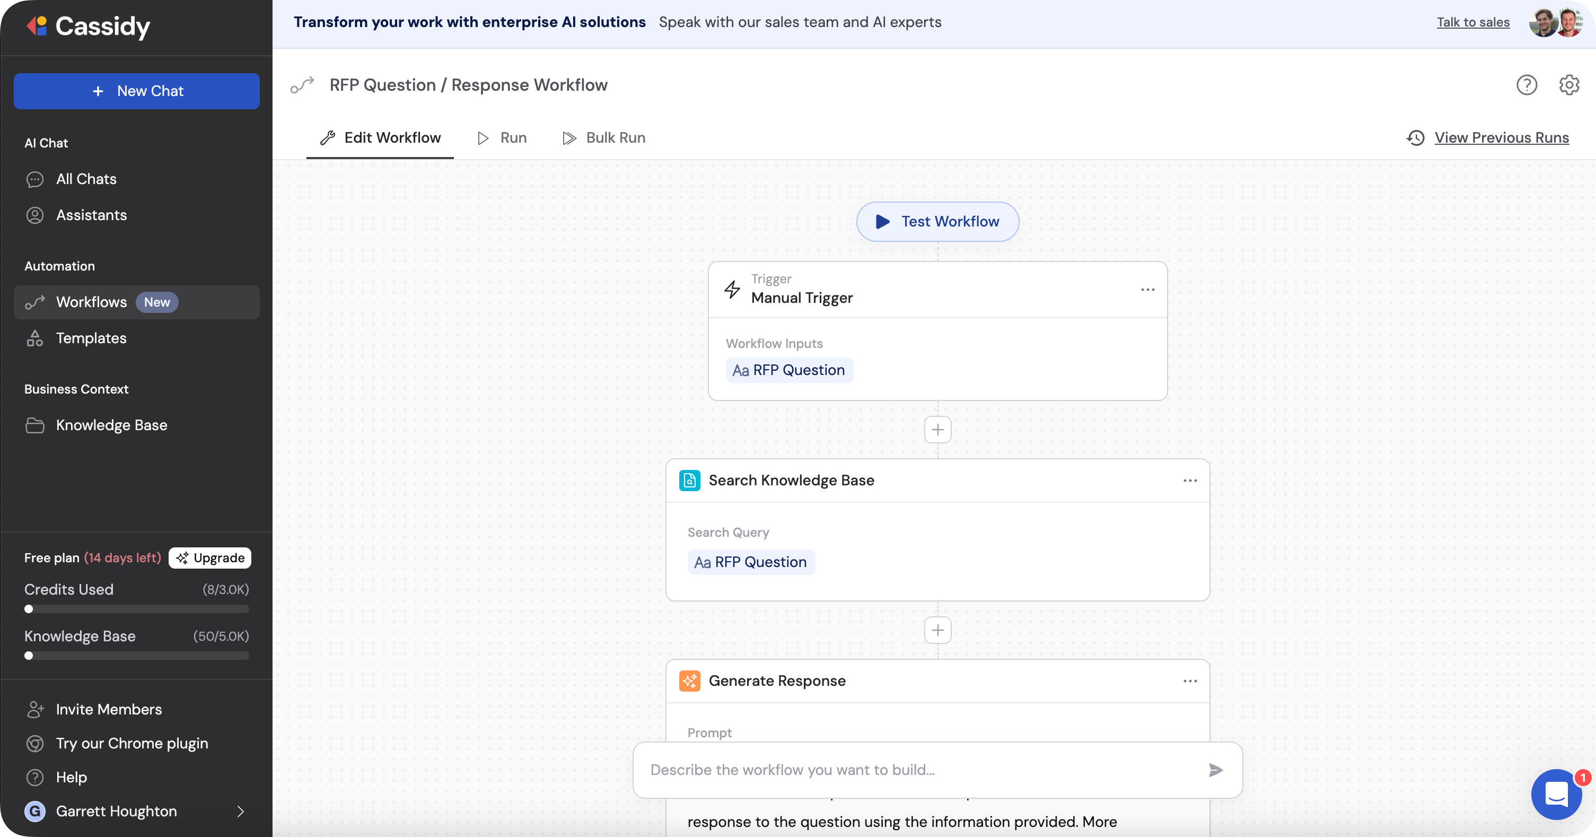This screenshot has height=837, width=1596.
Task: Click the Search Knowledge Base step icon
Action: (690, 481)
